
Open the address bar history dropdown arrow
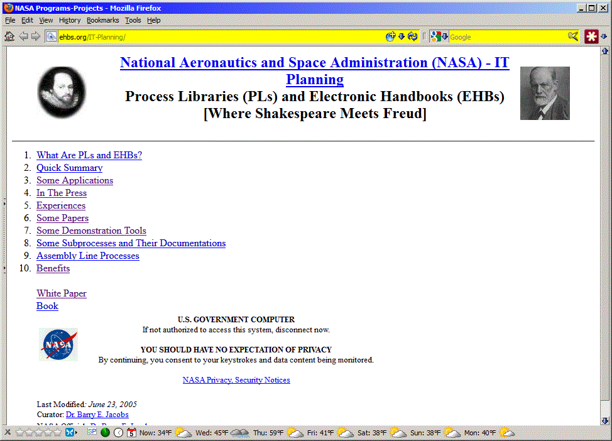(x=402, y=36)
